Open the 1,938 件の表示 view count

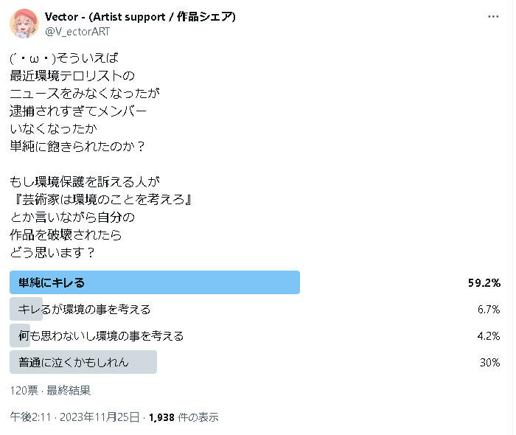point(184,417)
